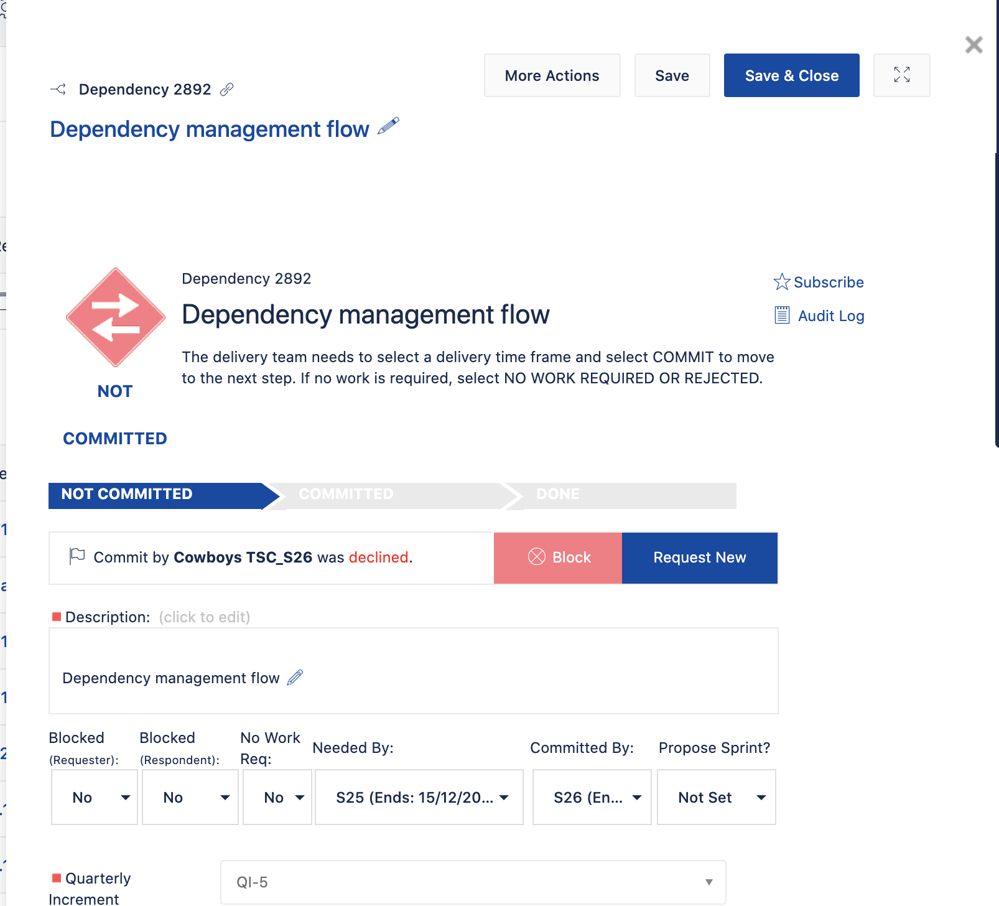Click the Block button
This screenshot has width=999, height=906.
coord(558,558)
